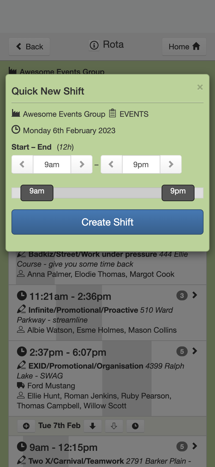Viewport: 215px width, 467px height.
Task: Click the plus icon beside Tue 7th Feb
Action: (26, 426)
